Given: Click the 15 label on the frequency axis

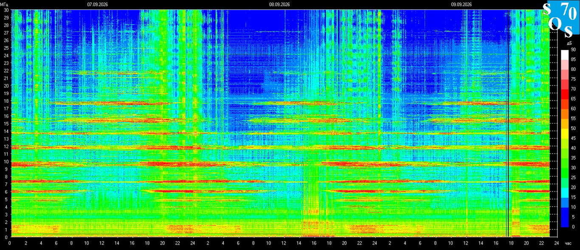Looking at the screenshot, I should tap(6, 124).
